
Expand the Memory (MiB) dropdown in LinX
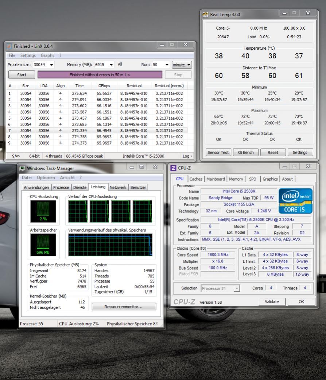pos(111,65)
